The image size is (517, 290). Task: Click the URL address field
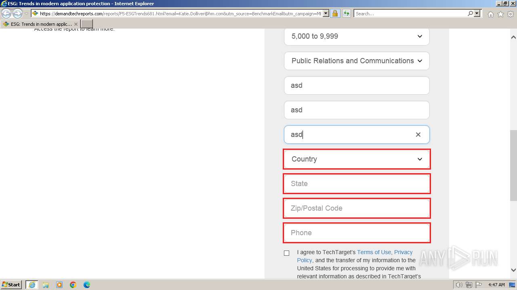[x=180, y=13]
